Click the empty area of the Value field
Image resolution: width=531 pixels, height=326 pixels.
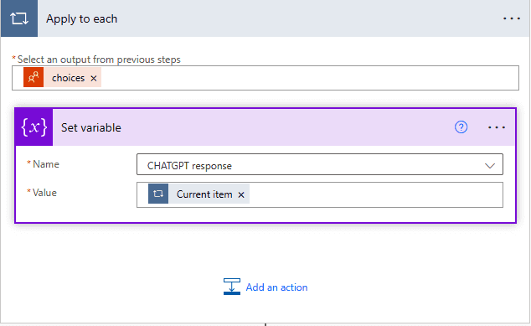point(376,195)
